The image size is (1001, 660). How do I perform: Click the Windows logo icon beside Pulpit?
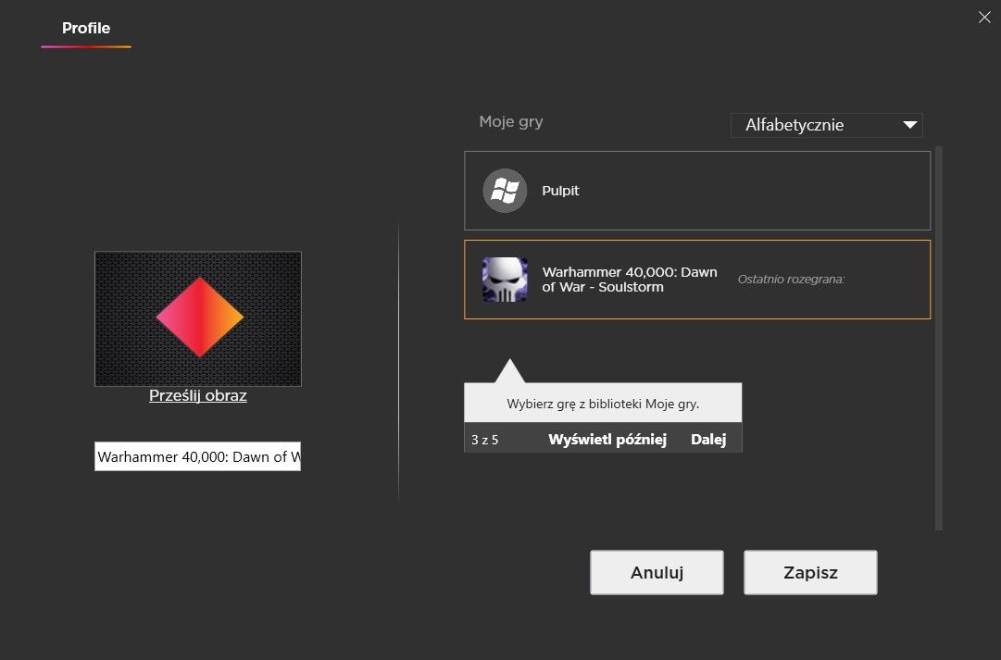[505, 190]
